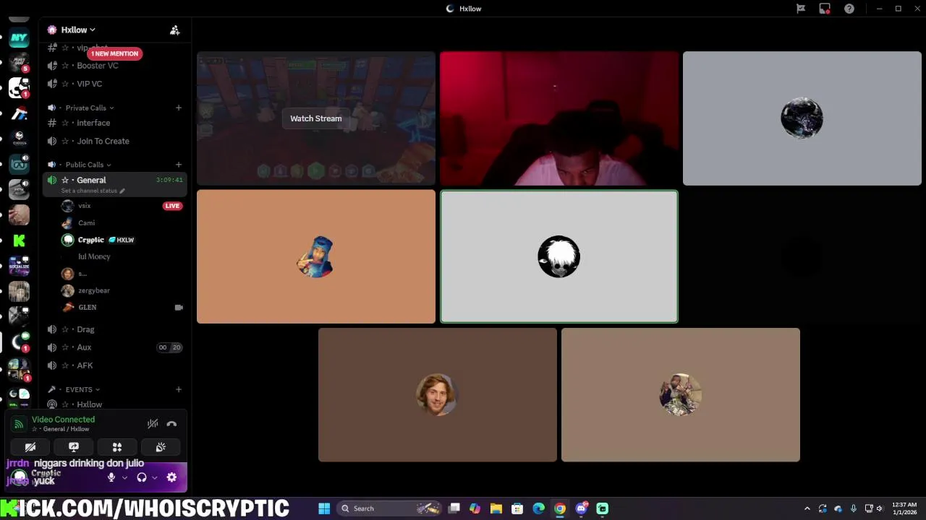The height and width of the screenshot is (520, 926).
Task: Open Microsoft Edge from taskbar
Action: 538,508
